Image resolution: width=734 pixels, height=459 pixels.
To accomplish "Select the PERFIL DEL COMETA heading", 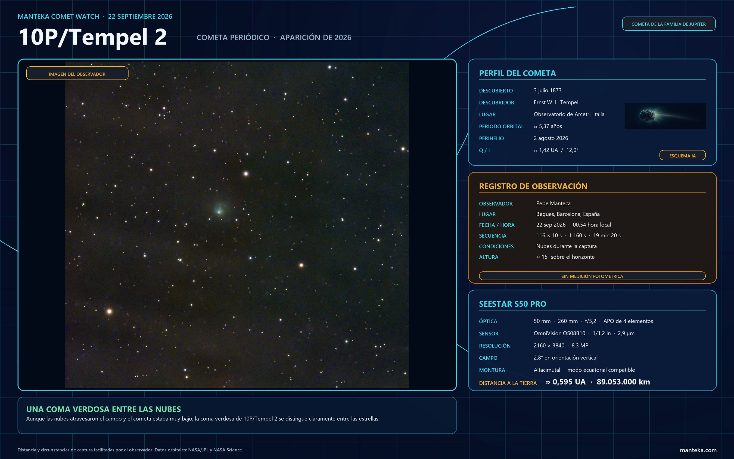I will [x=517, y=73].
